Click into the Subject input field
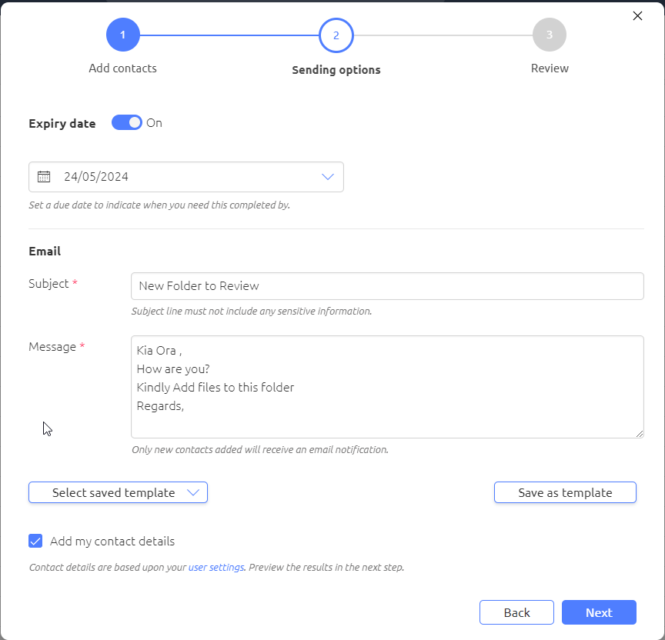The height and width of the screenshot is (640, 665). 387,286
